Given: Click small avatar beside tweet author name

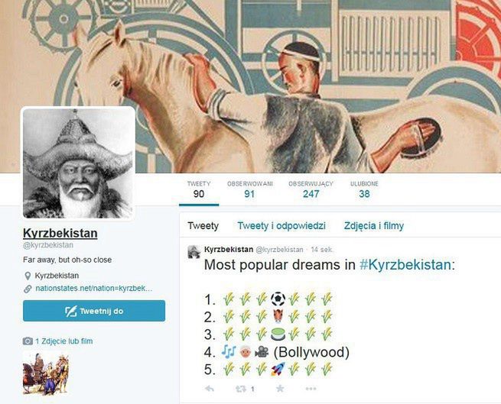Looking at the screenshot, I should click(x=194, y=251).
